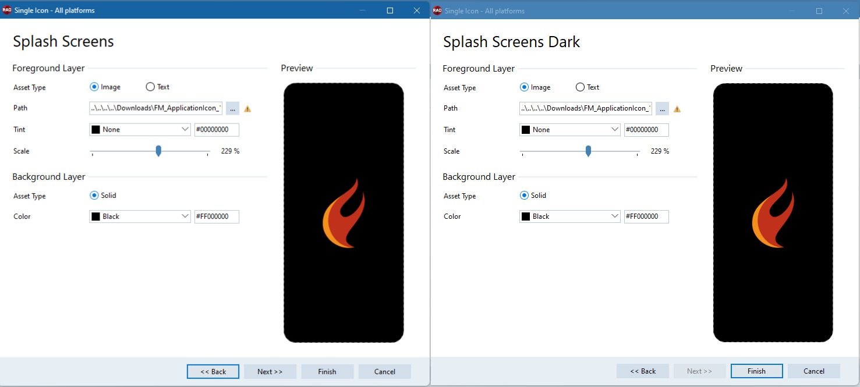This screenshot has width=860, height=387.
Task: Click Next >> button in Splash Screens window
Action: 270,371
